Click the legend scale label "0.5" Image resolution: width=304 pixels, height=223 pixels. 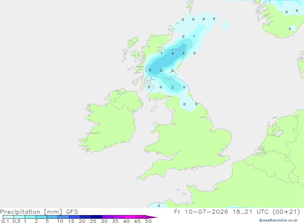pos(16,221)
